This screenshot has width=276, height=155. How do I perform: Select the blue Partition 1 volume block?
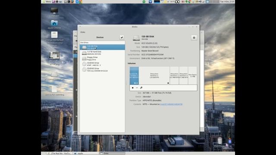pos(134,76)
